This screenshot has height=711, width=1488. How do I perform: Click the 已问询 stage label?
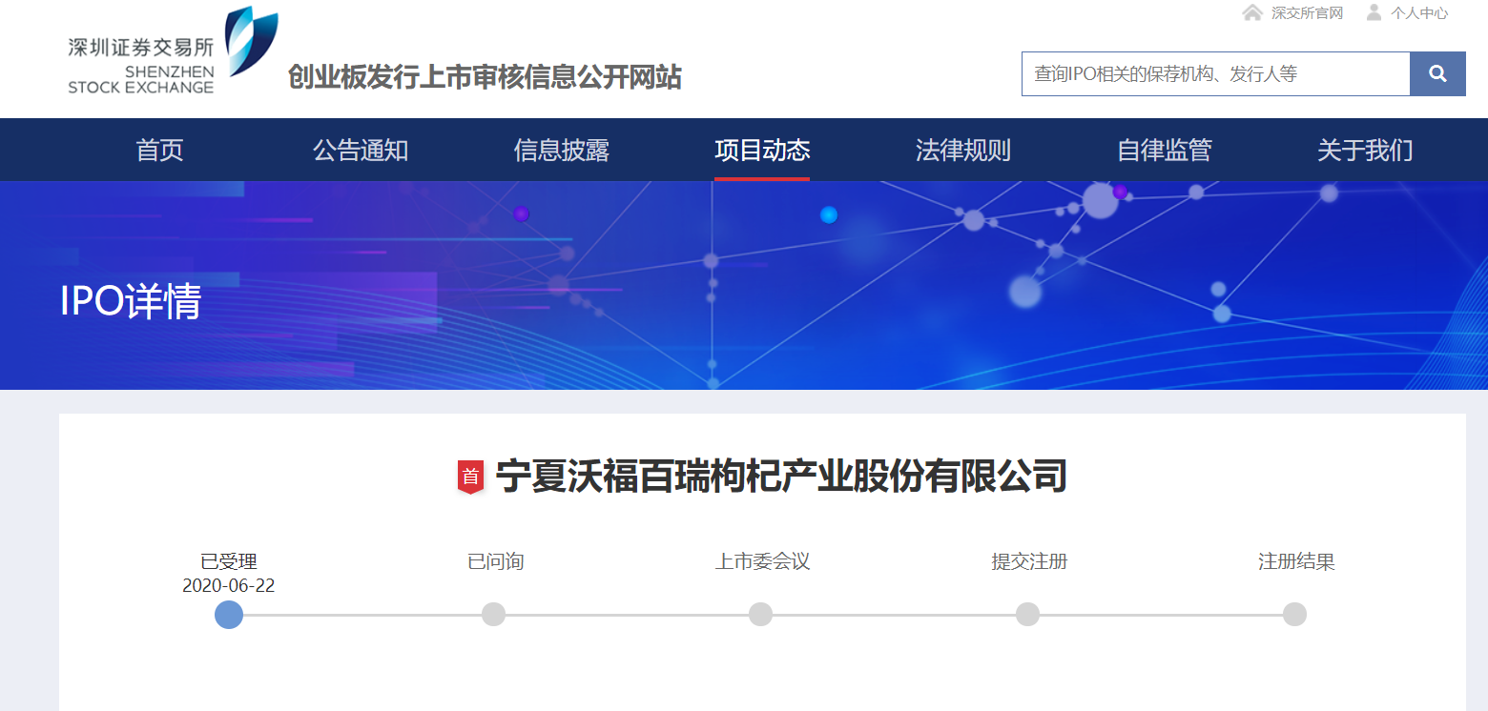click(495, 561)
